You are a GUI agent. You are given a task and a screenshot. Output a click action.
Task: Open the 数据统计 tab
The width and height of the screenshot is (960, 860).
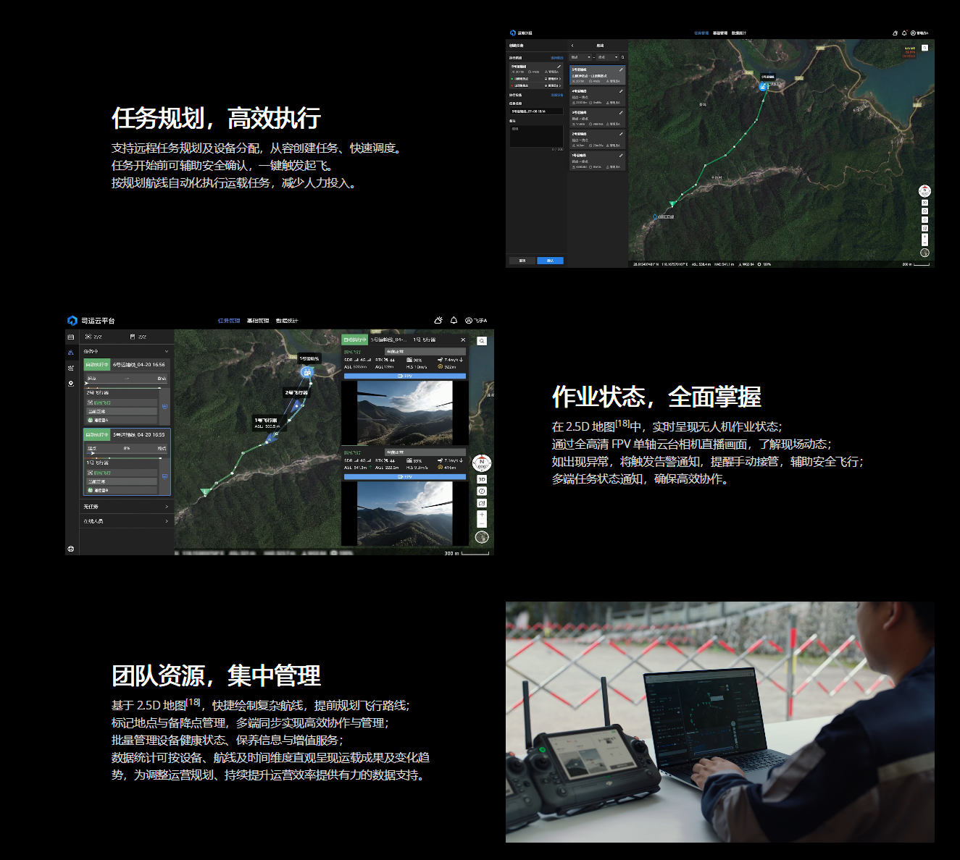pos(288,321)
